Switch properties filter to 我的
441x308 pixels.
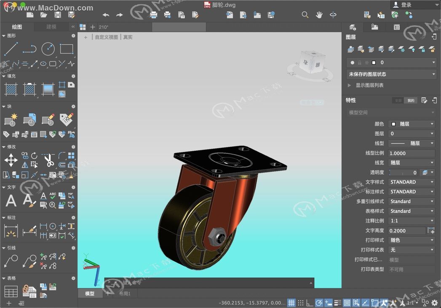pos(411,100)
